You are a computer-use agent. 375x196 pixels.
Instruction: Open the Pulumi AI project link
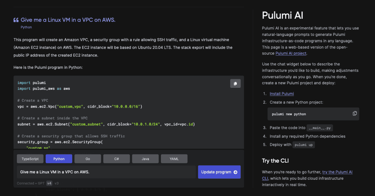[291, 53]
